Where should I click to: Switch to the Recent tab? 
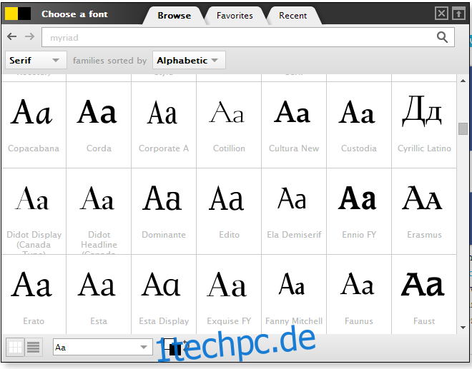coord(293,16)
